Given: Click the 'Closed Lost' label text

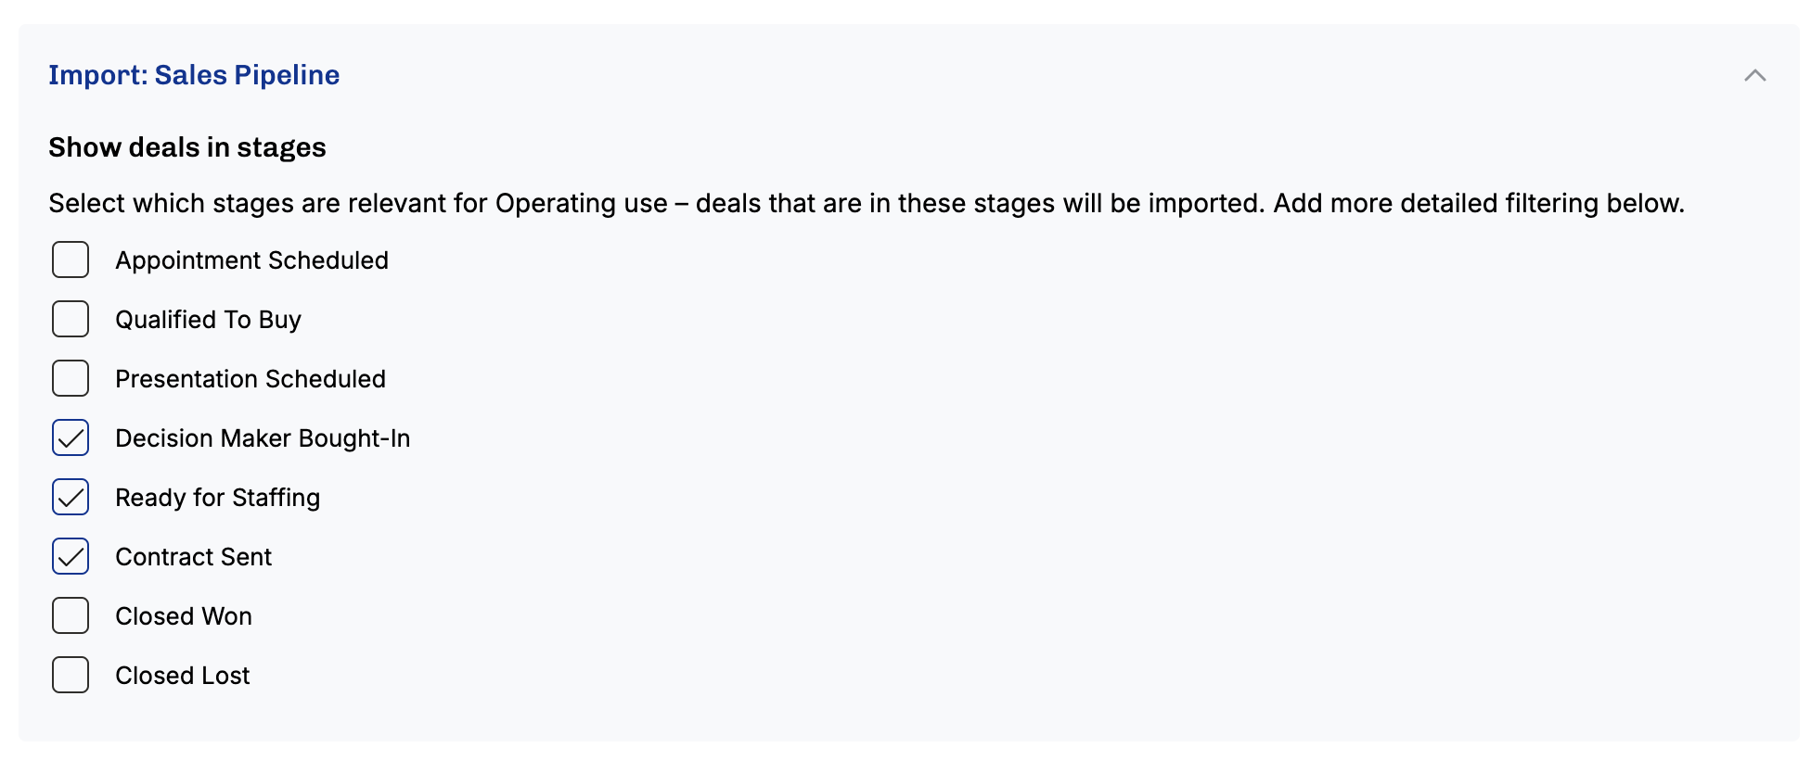Looking at the screenshot, I should point(183,676).
